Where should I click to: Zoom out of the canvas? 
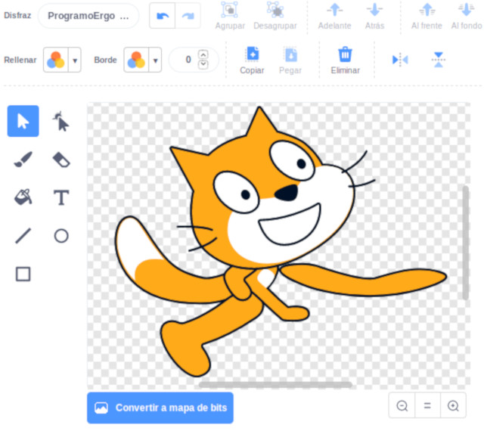(402, 405)
